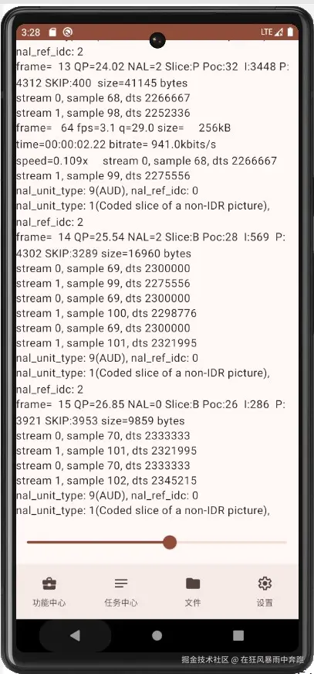
Task: Tap the 任务中心 list icon
Action: point(121,584)
